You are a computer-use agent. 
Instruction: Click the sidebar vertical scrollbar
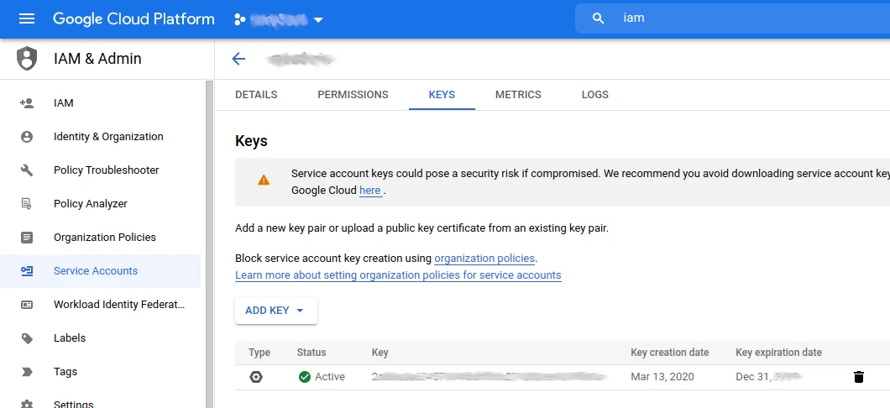click(x=209, y=244)
